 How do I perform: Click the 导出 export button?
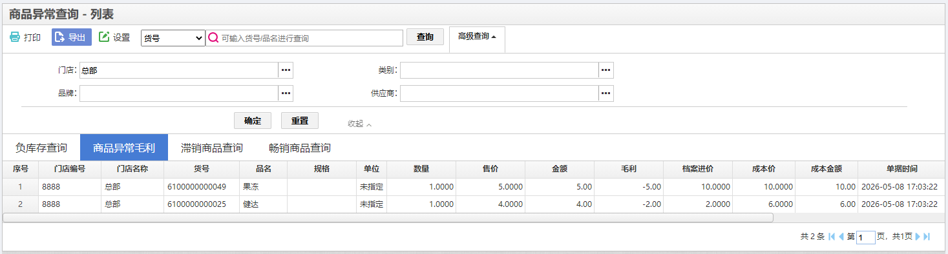click(72, 37)
